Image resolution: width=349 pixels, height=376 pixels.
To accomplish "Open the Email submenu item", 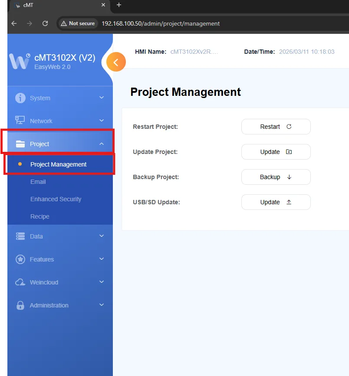I will (60, 182).
